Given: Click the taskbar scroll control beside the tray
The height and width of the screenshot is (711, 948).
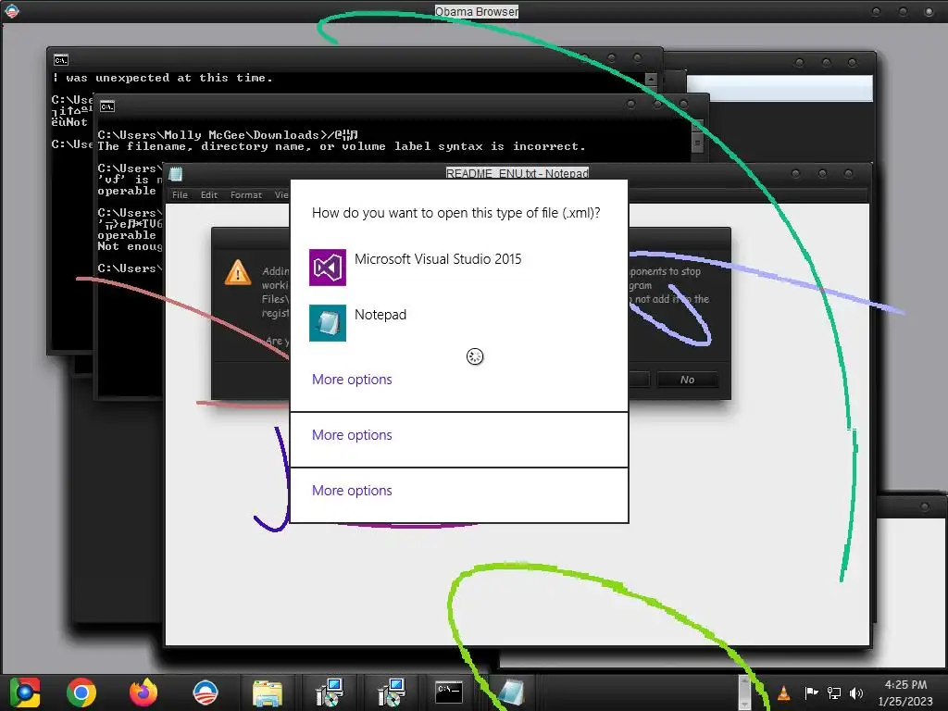Looking at the screenshot, I should (x=744, y=692).
